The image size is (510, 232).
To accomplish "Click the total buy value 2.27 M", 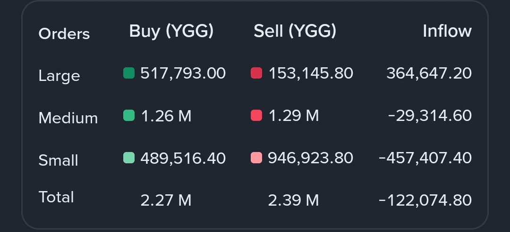I will point(166,200).
